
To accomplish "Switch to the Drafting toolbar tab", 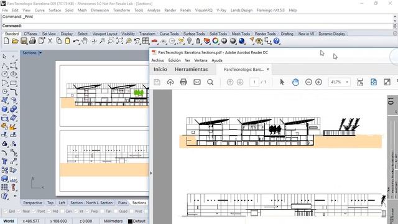I will (287, 34).
